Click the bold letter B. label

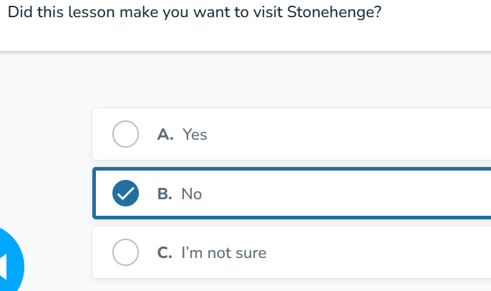[165, 194]
